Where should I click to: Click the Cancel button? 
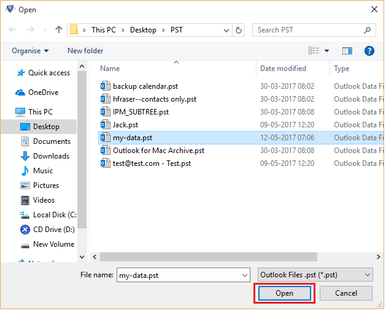click(346, 293)
